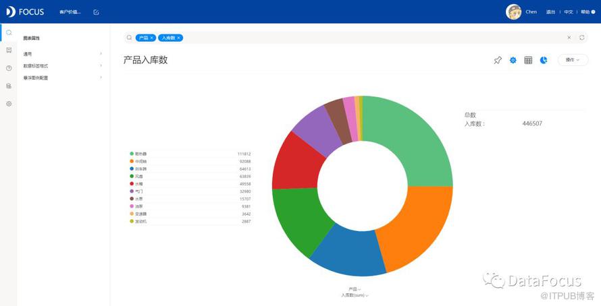Click the light green legend dot valued 111812
The height and width of the screenshot is (306, 601).
pyautogui.click(x=132, y=154)
